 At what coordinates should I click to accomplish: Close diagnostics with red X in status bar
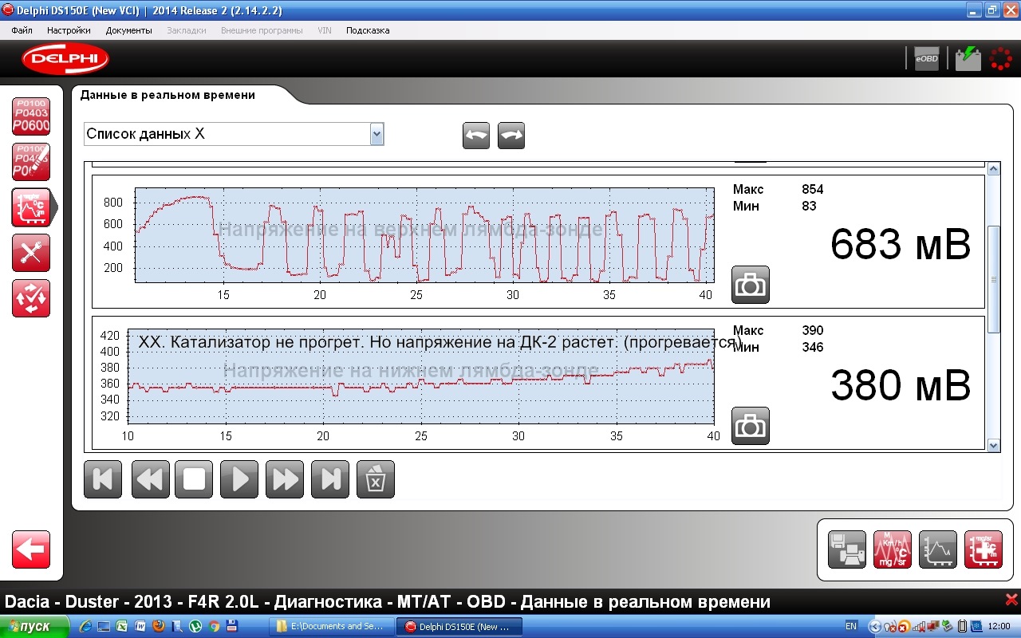pyautogui.click(x=1011, y=600)
